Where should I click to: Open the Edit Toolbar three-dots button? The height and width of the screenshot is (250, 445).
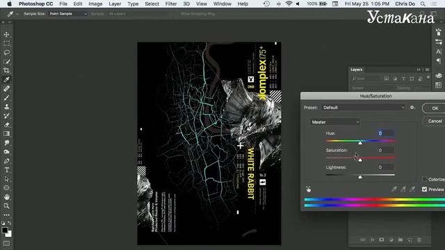point(6,215)
